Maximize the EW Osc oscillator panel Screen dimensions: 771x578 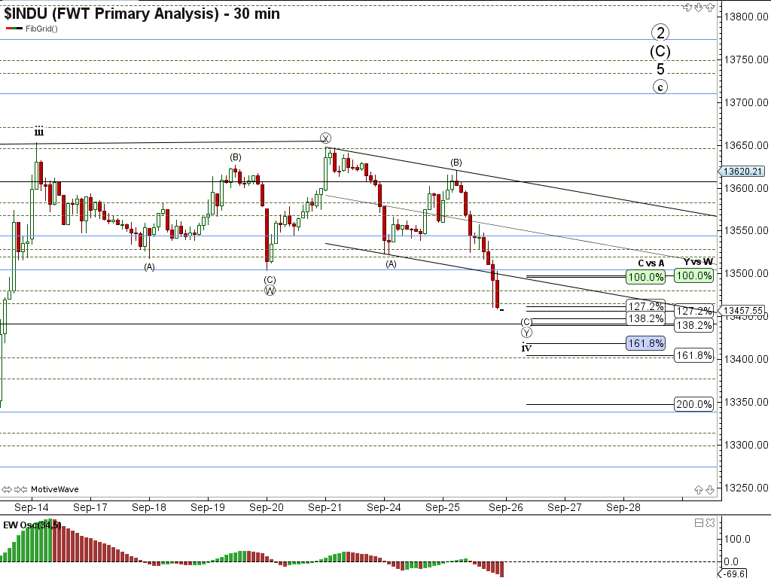coord(699,523)
